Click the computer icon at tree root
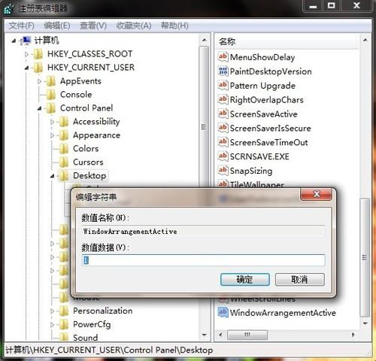 tap(26, 41)
